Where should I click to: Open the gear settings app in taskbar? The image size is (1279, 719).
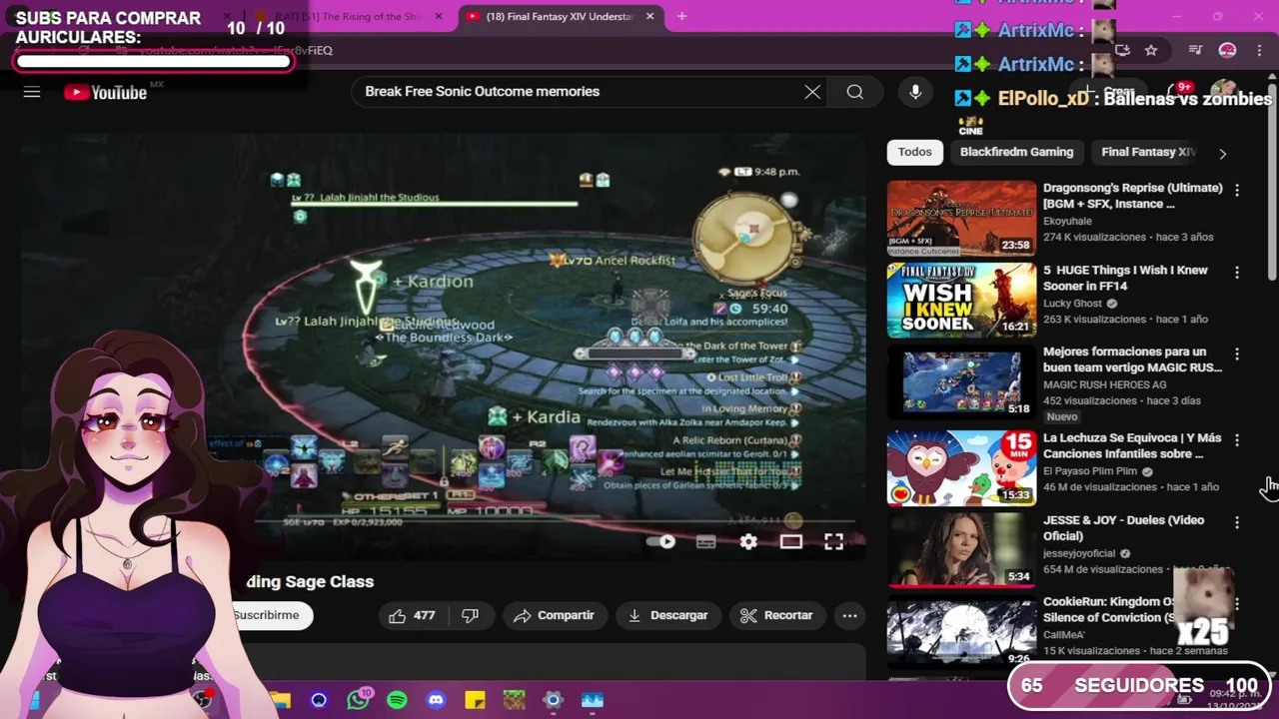pos(553,700)
